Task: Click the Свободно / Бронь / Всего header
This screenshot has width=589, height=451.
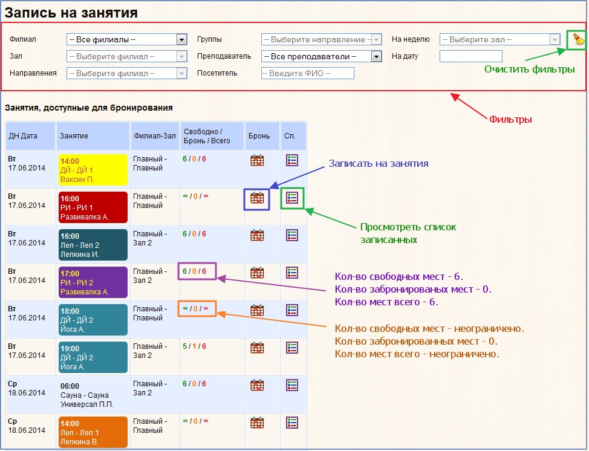Action: pyautogui.click(x=212, y=136)
